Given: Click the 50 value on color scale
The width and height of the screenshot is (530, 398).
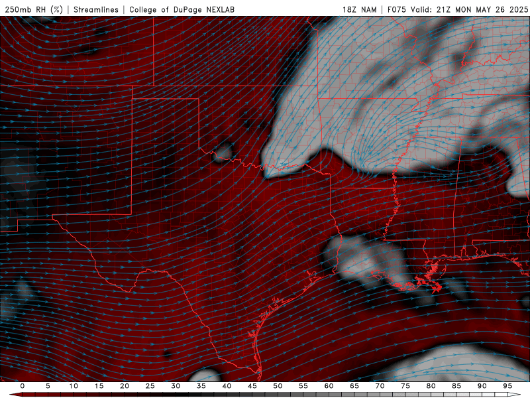Looking at the screenshot, I should point(278,386).
